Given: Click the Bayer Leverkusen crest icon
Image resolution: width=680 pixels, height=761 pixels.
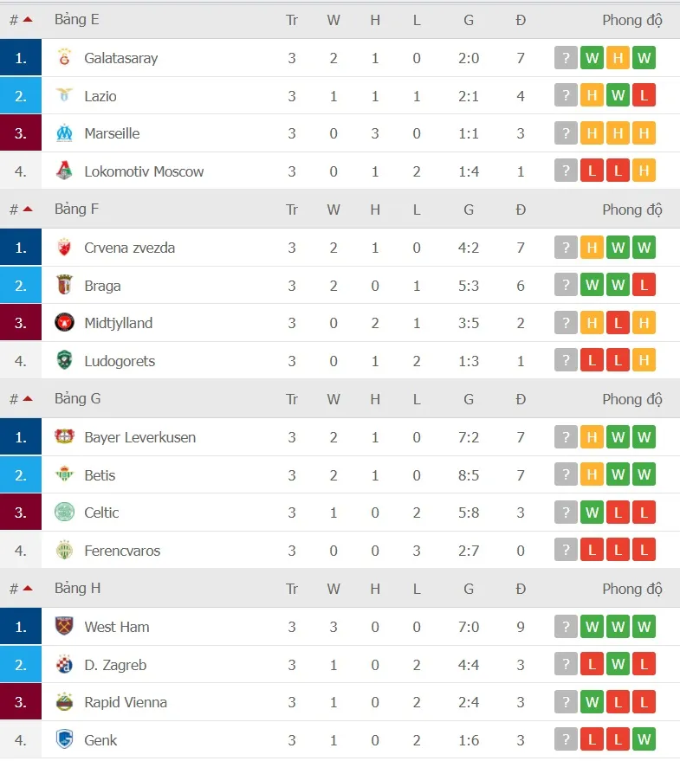Looking at the screenshot, I should point(64,437).
